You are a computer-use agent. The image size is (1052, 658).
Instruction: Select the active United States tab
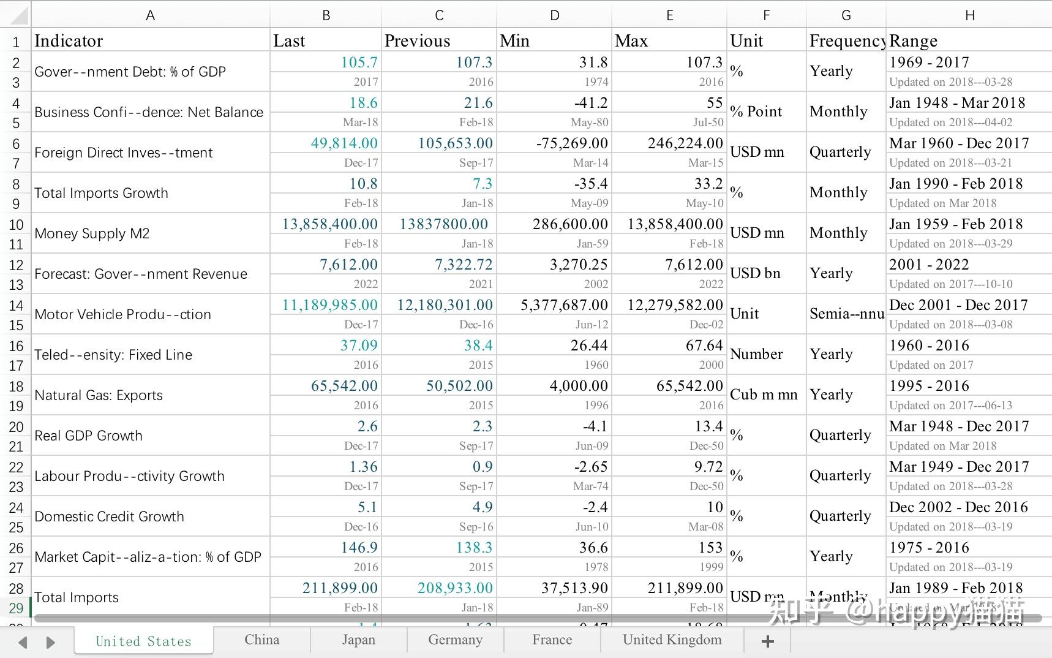point(143,641)
